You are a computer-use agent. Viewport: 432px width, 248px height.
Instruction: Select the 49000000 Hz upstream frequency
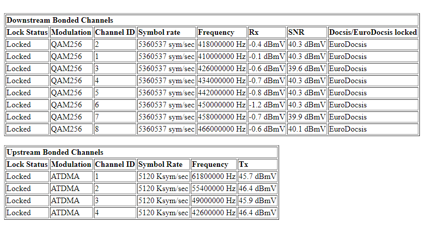pos(213,201)
